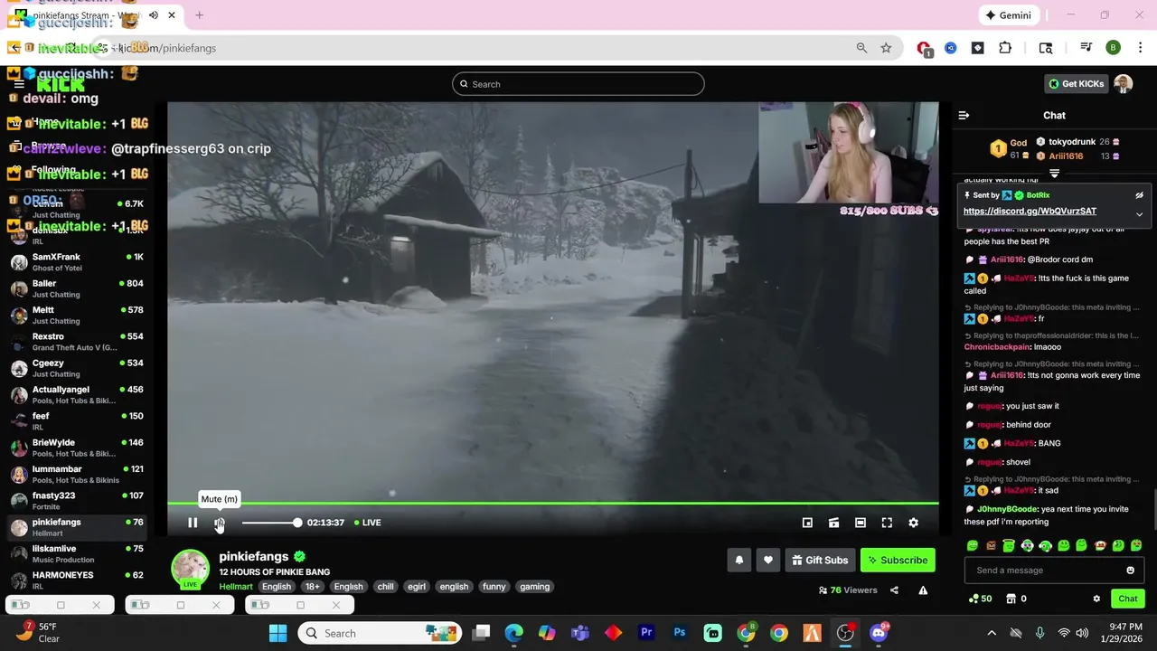
Task: Focus the Kick search box
Action: pyautogui.click(x=578, y=84)
